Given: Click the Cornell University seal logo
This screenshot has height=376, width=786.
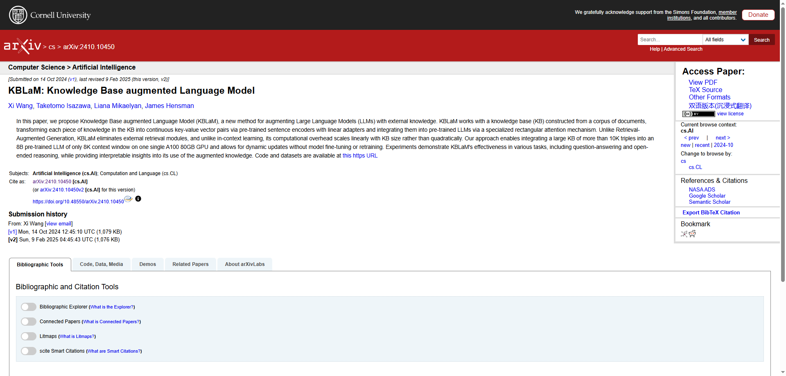Looking at the screenshot, I should 18,15.
